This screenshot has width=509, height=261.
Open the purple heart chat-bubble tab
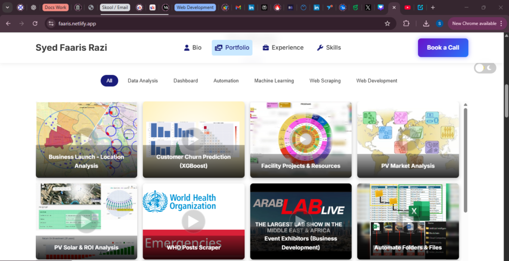[381, 7]
